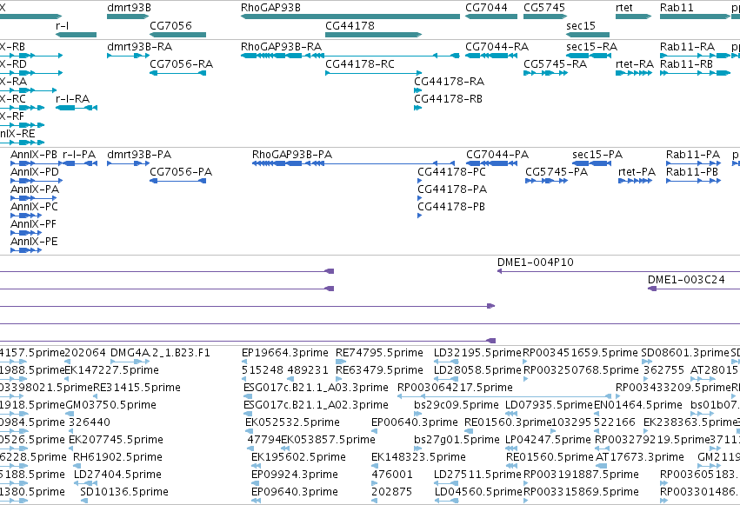This screenshot has width=740, height=505.
Task: Select the DMG4A.2_1.B23.F1 EST
Action: tap(130, 362)
